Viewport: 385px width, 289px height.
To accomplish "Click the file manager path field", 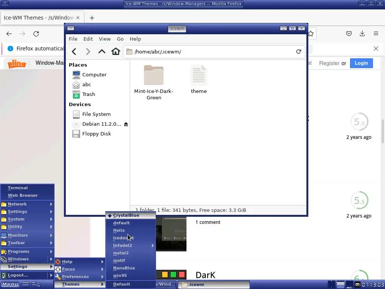I will coord(214,52).
